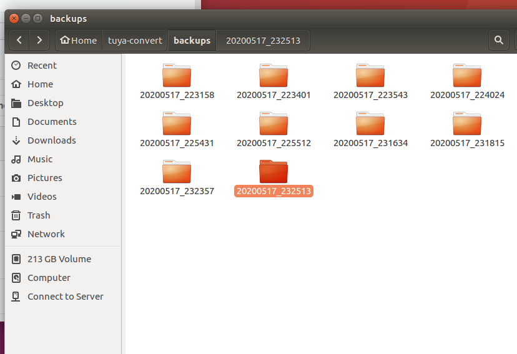Image resolution: width=517 pixels, height=354 pixels.
Task: Click the Music note icon
Action: [16, 159]
